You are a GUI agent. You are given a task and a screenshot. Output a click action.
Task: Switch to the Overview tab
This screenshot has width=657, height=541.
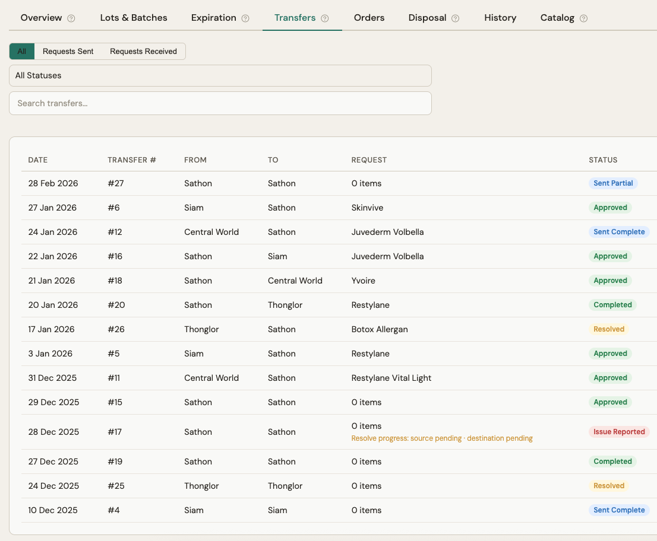[42, 18]
